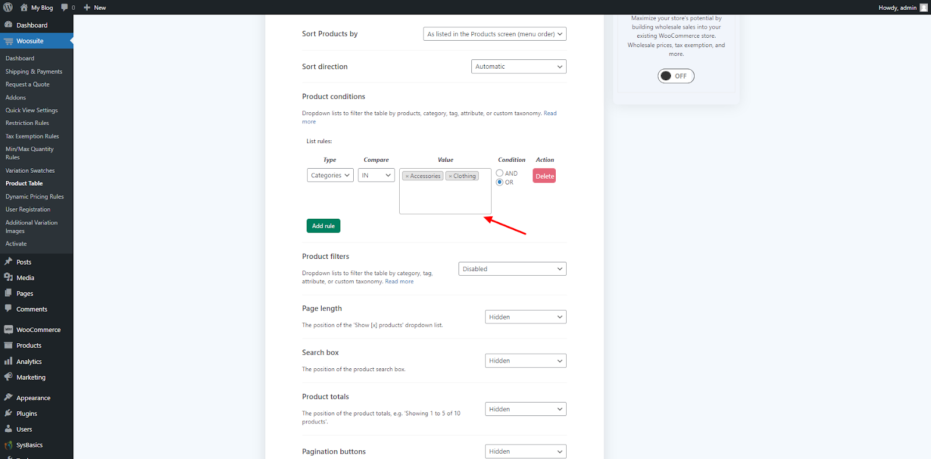This screenshot has width=931, height=459.
Task: Open the comments bubble icon in admin bar
Action: click(x=65, y=8)
